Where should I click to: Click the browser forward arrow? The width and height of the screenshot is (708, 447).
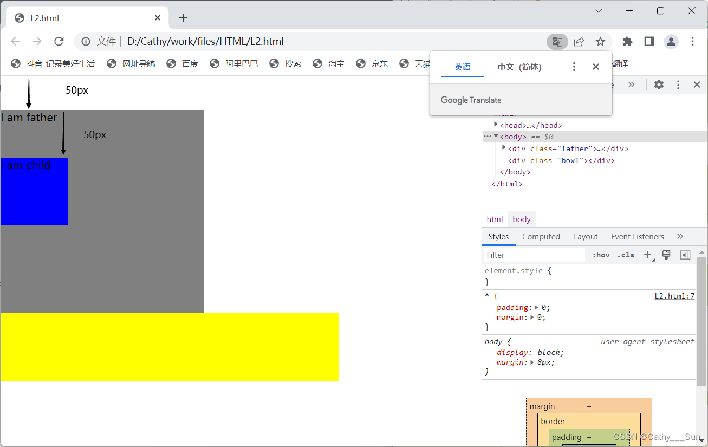click(37, 42)
